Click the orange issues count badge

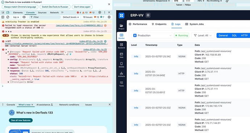point(92,12)
